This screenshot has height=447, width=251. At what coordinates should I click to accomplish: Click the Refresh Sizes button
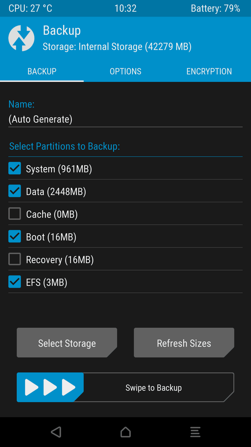[184, 343]
